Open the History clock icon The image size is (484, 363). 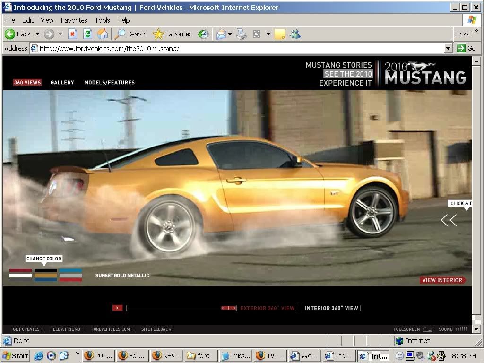click(203, 34)
